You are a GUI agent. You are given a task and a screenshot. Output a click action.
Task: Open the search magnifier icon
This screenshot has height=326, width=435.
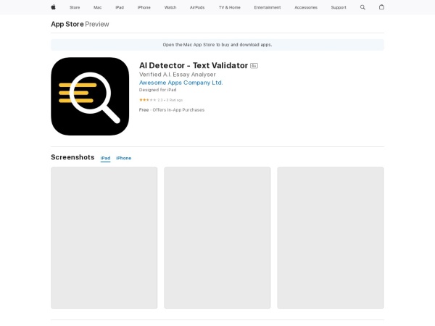(x=363, y=7)
